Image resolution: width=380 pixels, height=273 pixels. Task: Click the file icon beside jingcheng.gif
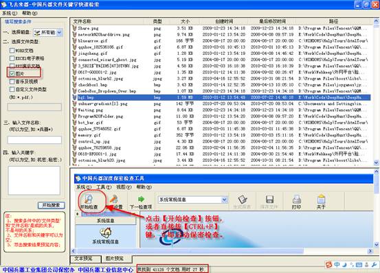(x=75, y=54)
